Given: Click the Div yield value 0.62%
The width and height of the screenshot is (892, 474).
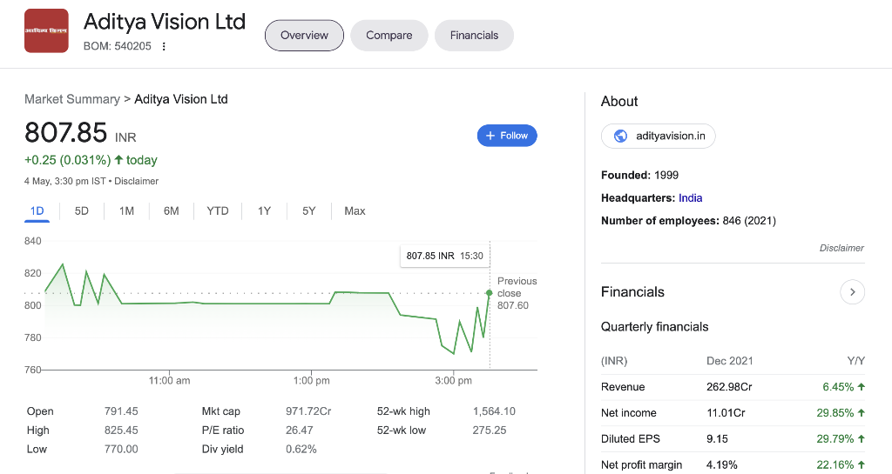Looking at the screenshot, I should pyautogui.click(x=301, y=449).
